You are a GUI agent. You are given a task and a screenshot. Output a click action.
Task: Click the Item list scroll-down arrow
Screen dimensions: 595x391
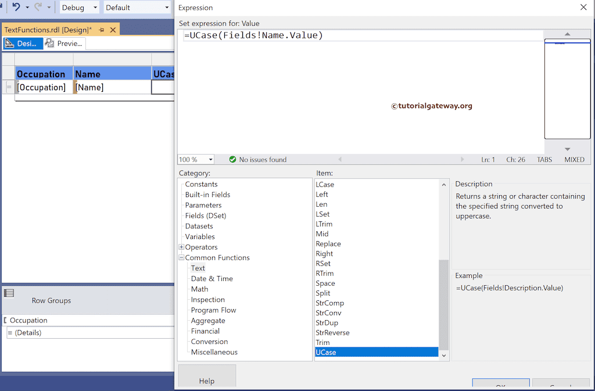tap(444, 355)
